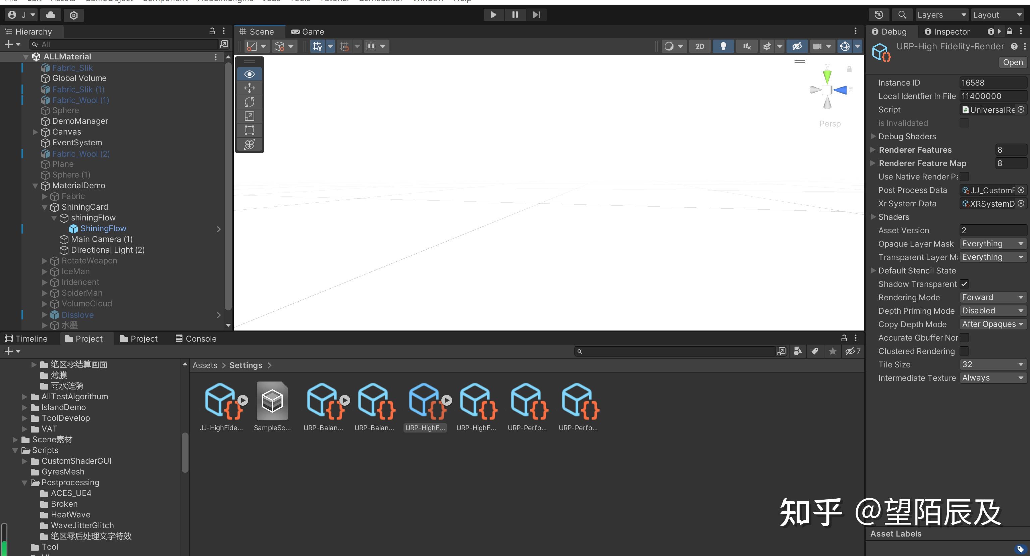Select the Rotate tool in the Scene overlay
1030x556 pixels.
(x=249, y=102)
